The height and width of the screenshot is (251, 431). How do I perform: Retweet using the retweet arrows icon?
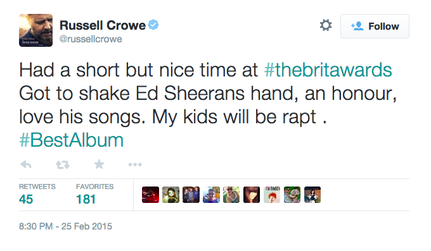(63, 164)
